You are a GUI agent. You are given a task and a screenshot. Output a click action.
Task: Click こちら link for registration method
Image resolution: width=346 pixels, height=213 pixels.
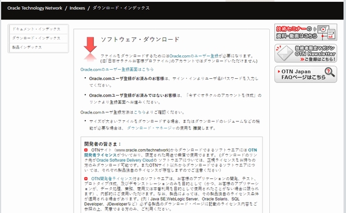click(140, 112)
